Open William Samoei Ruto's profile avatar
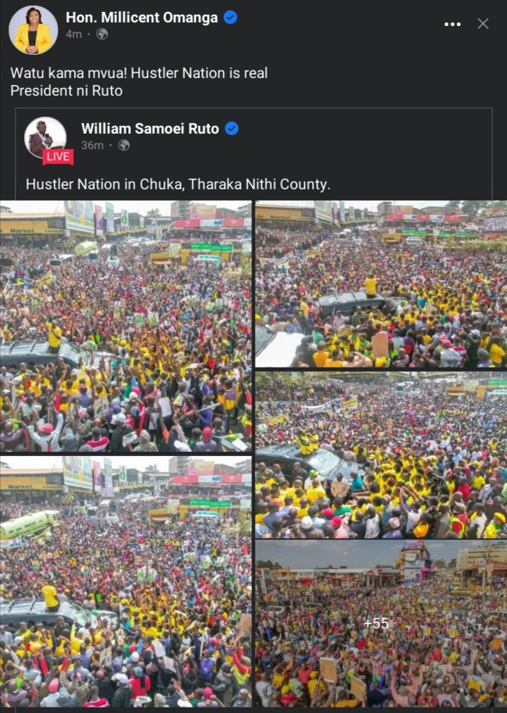Screen dimensions: 507x713 (46, 138)
